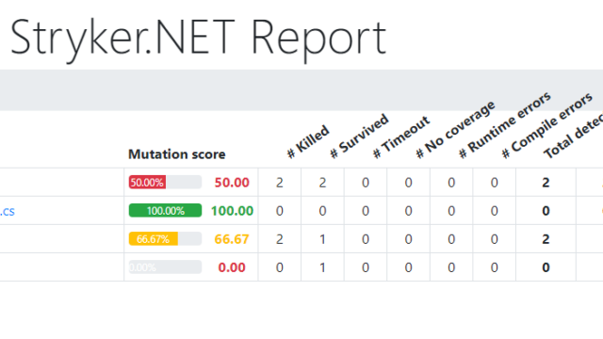Viewport: 603px width, 339px height.
Task: Select the green 100.00 score value
Action: 233,211
